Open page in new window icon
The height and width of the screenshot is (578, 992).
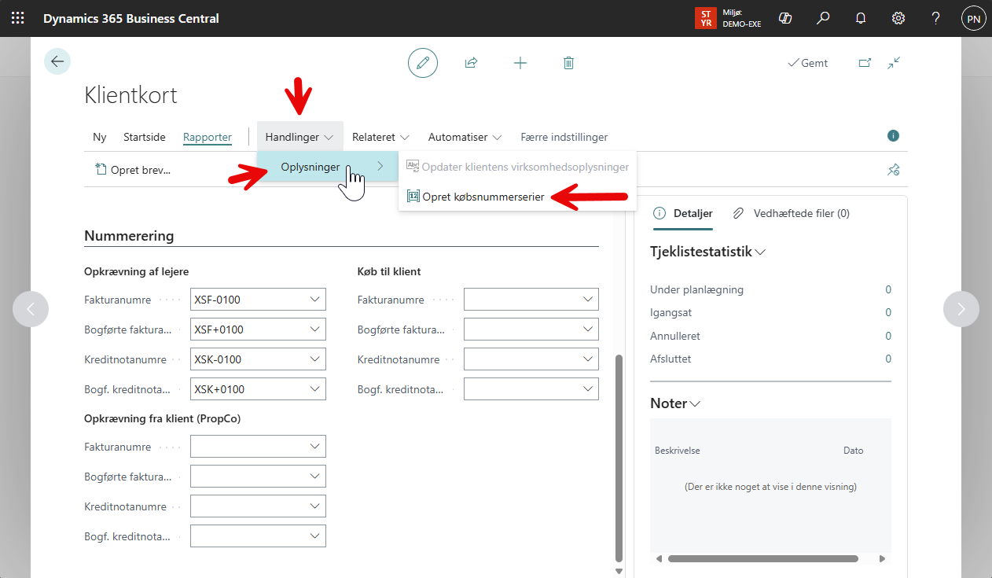coord(865,63)
